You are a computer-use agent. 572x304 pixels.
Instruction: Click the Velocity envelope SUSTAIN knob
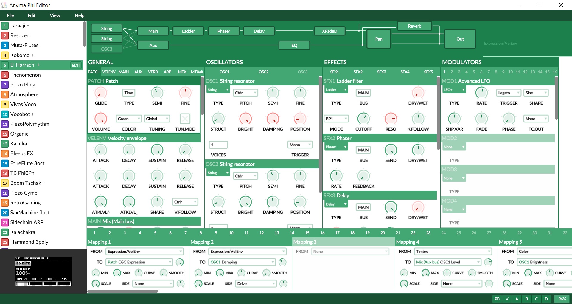pos(157,150)
